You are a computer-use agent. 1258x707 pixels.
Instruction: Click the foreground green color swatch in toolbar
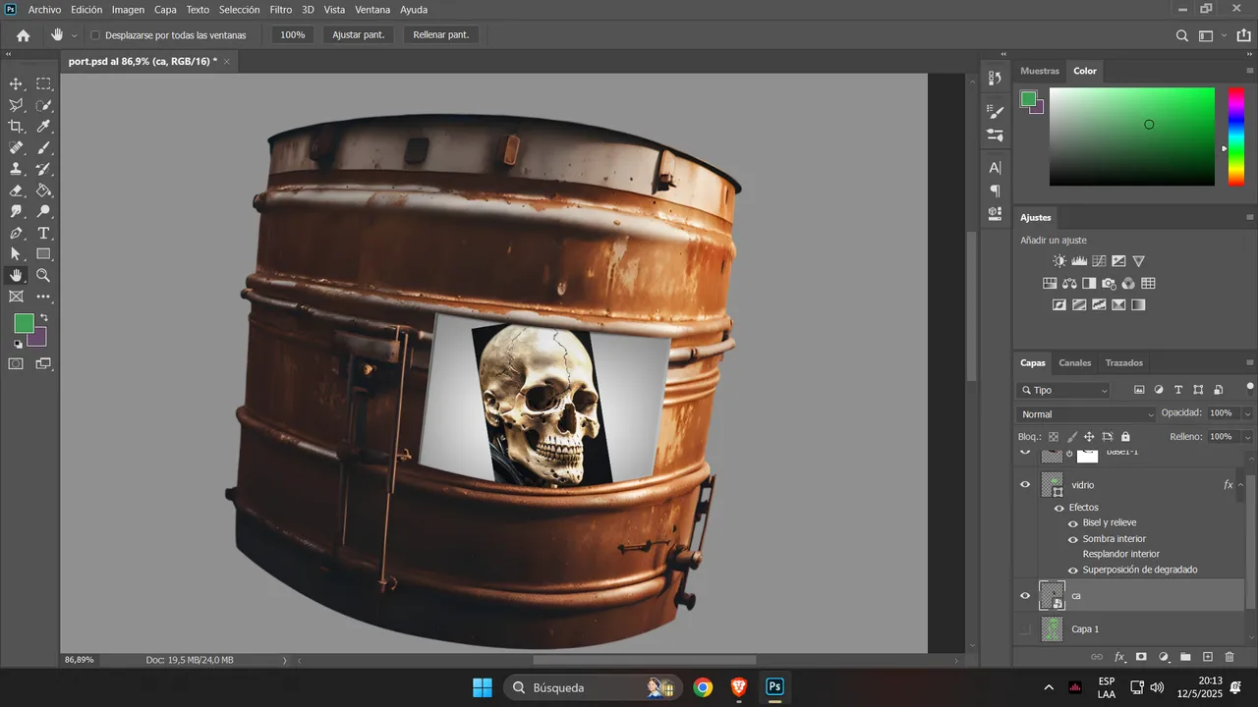[24, 324]
